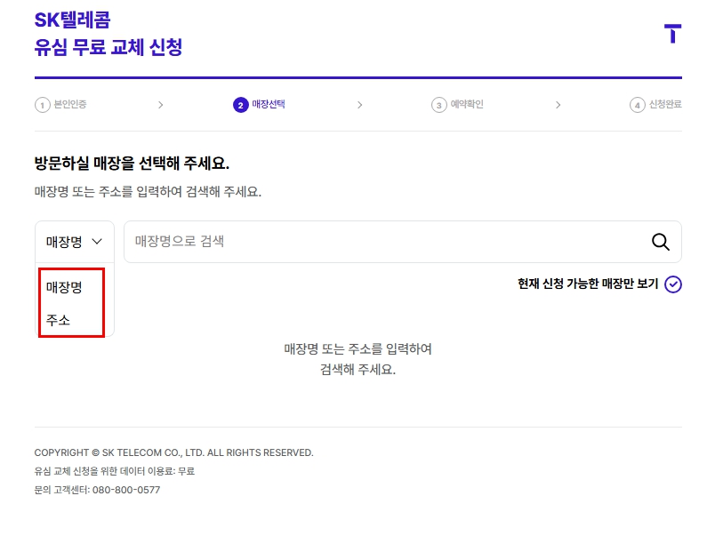Image resolution: width=707 pixels, height=544 pixels.
Task: Toggle '현재 신청 가능한 매장만 보기' check circle
Action: point(672,284)
